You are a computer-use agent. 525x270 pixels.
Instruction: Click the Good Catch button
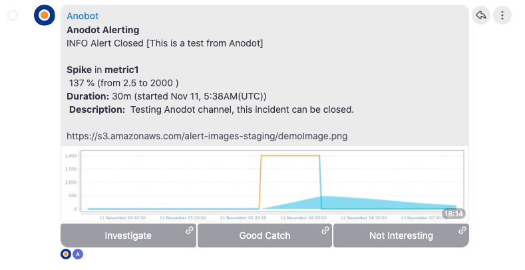(x=265, y=236)
